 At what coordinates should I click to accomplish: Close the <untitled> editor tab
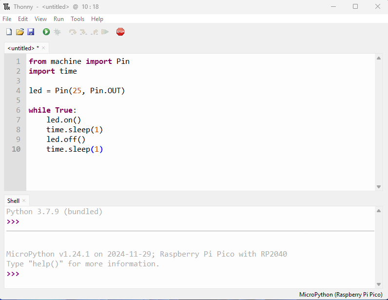click(43, 48)
